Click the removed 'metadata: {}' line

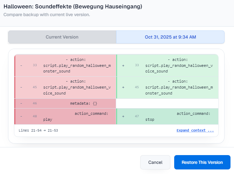pyautogui.click(x=83, y=103)
